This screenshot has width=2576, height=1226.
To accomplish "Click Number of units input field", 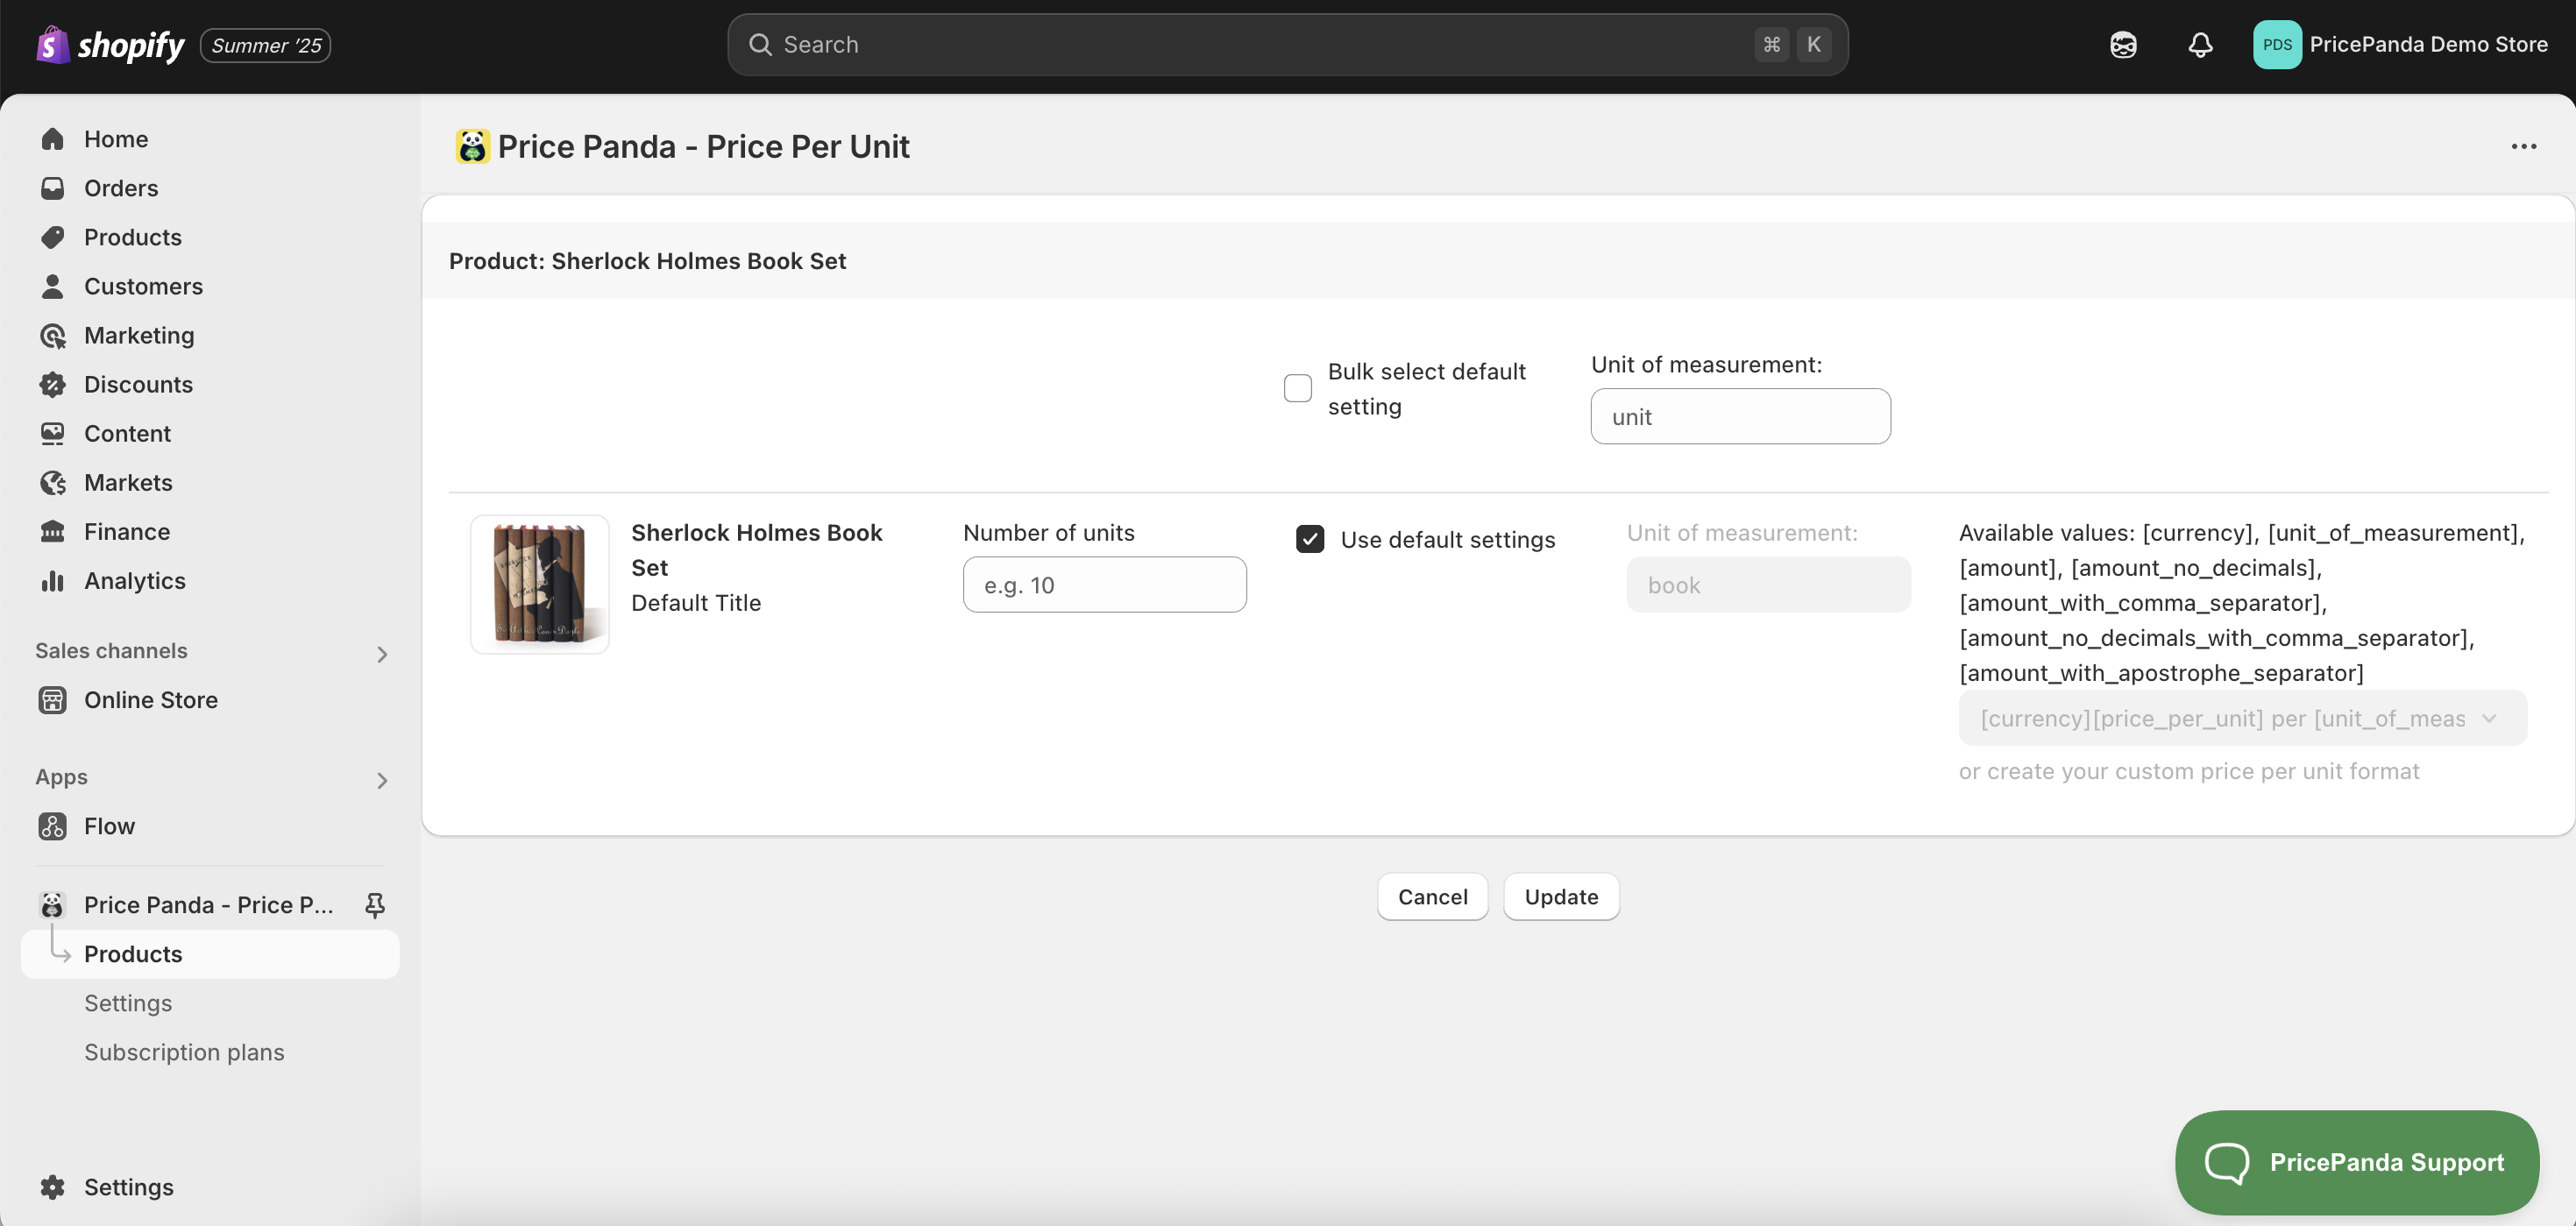I will tap(1104, 584).
